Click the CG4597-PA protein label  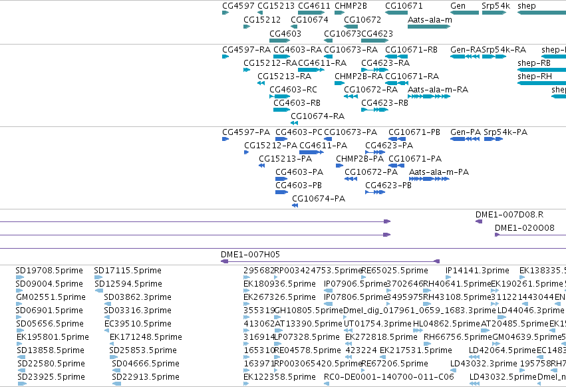(246, 132)
